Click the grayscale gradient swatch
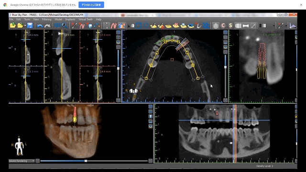306x172 pixels. pyautogui.click(x=262, y=25)
